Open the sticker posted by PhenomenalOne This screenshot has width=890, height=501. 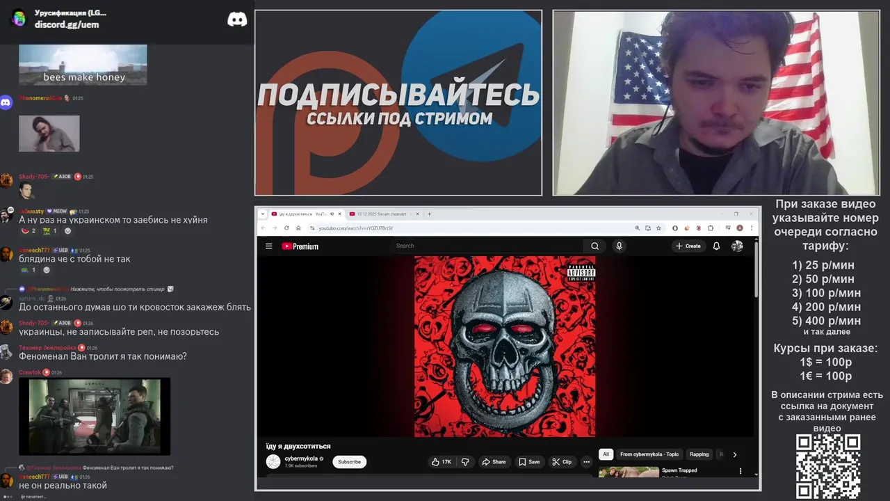tap(49, 134)
